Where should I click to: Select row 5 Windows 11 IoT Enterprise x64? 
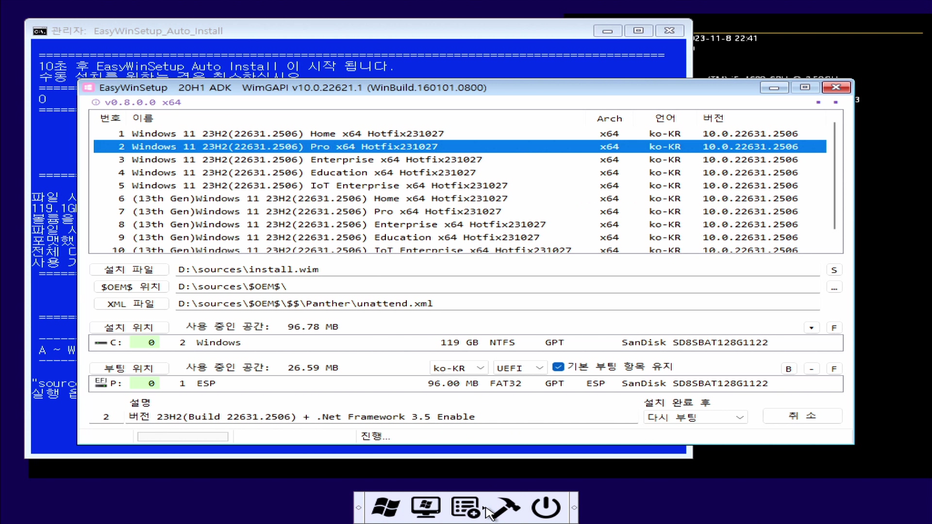click(460, 185)
